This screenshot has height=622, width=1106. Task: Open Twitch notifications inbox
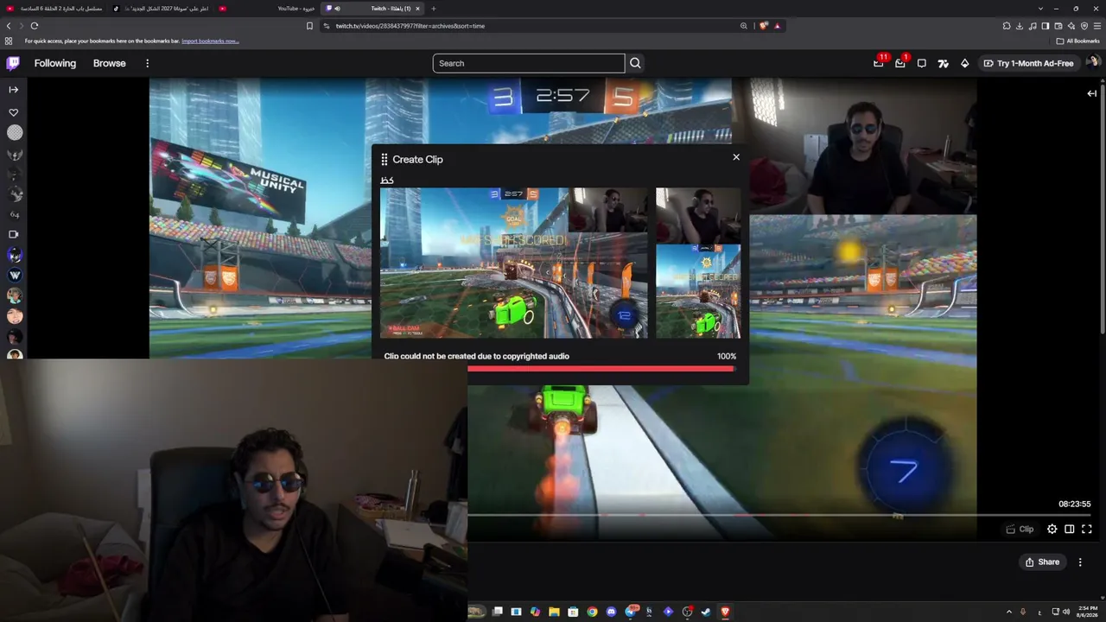[900, 63]
